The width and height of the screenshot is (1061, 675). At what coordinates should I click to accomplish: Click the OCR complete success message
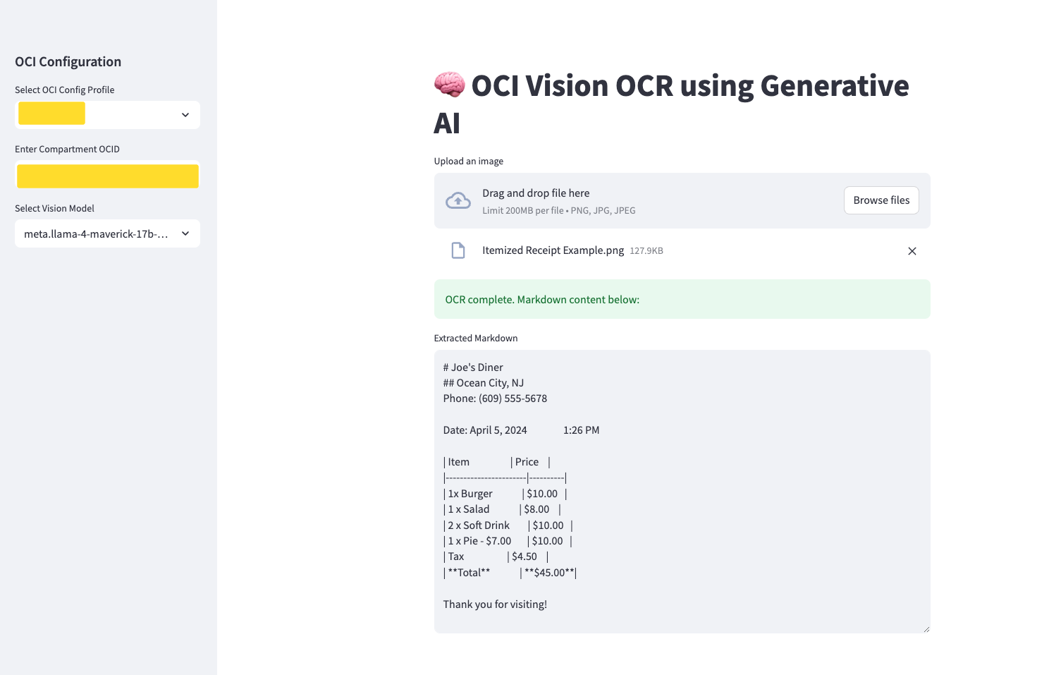pos(541,300)
